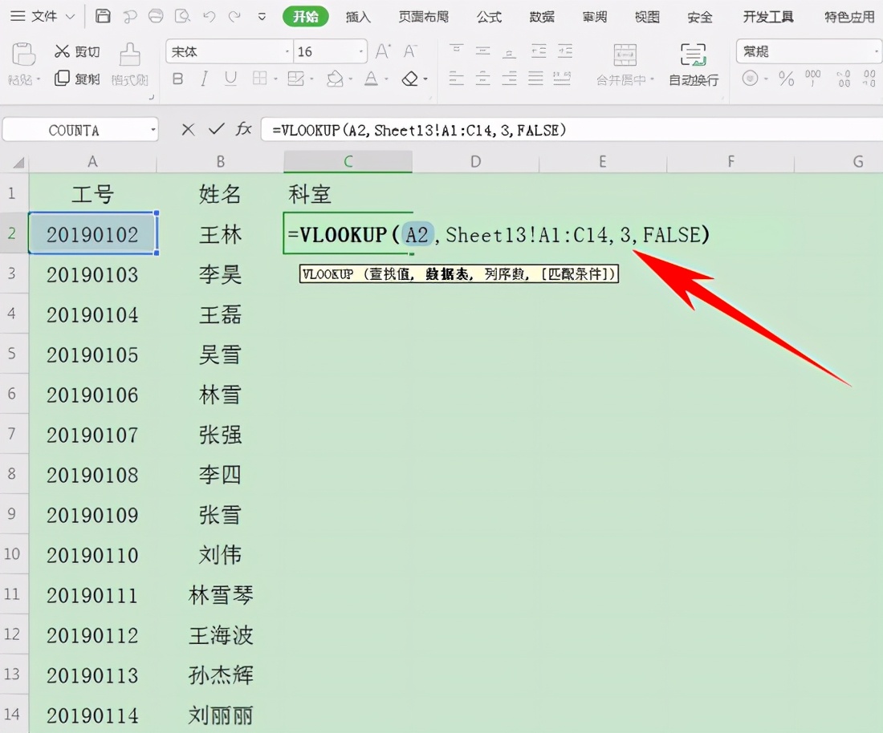Viewport: 883px width, 733px height.
Task: Select the column D header
Action: (476, 161)
